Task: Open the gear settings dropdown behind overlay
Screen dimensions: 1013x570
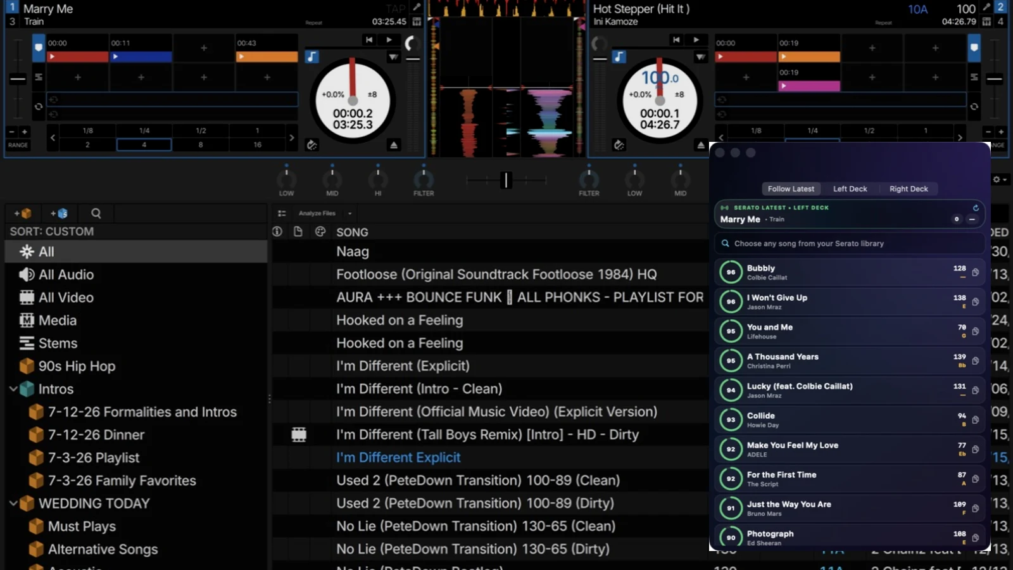Action: coord(1000,180)
